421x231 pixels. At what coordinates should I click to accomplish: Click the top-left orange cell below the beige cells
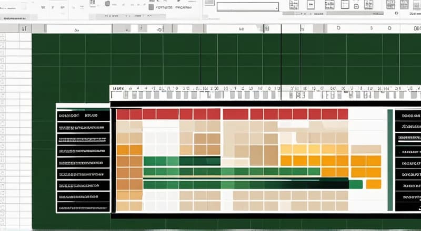[x=123, y=150]
